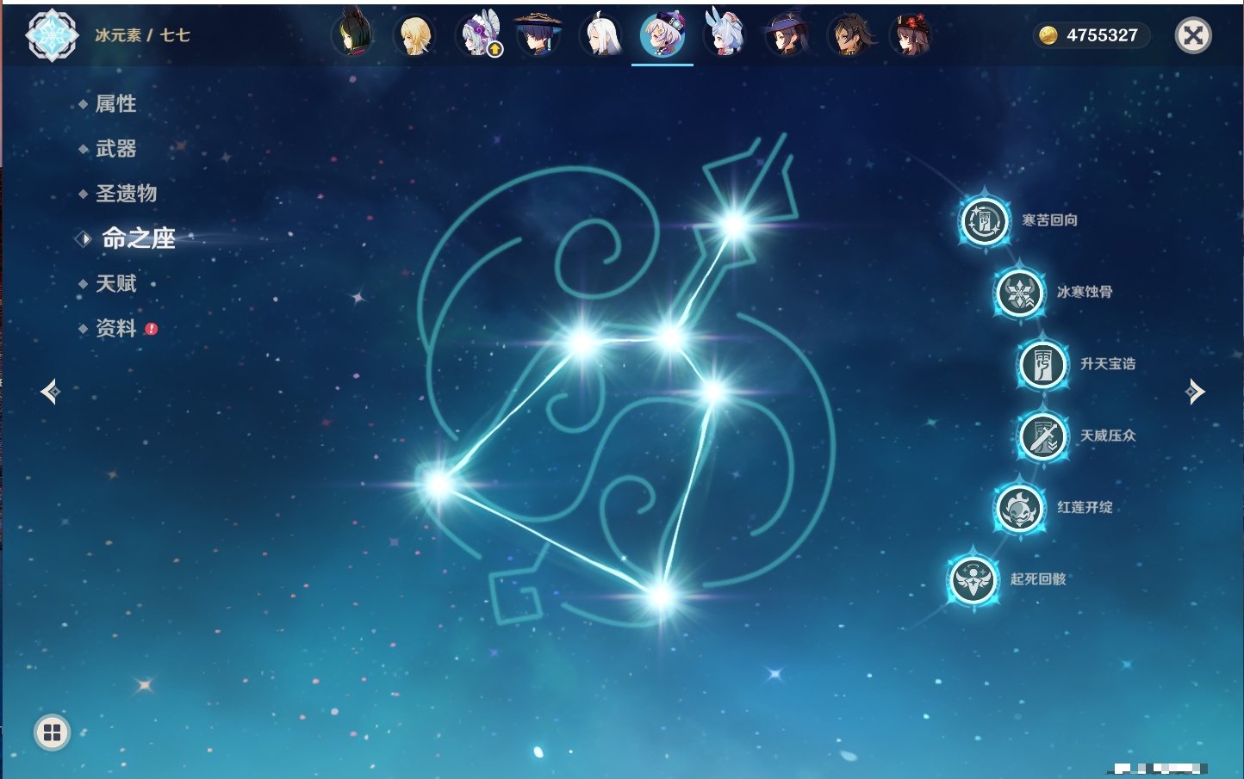
Task: Click the 冰寒蚀骨 label text
Action: (x=1085, y=293)
